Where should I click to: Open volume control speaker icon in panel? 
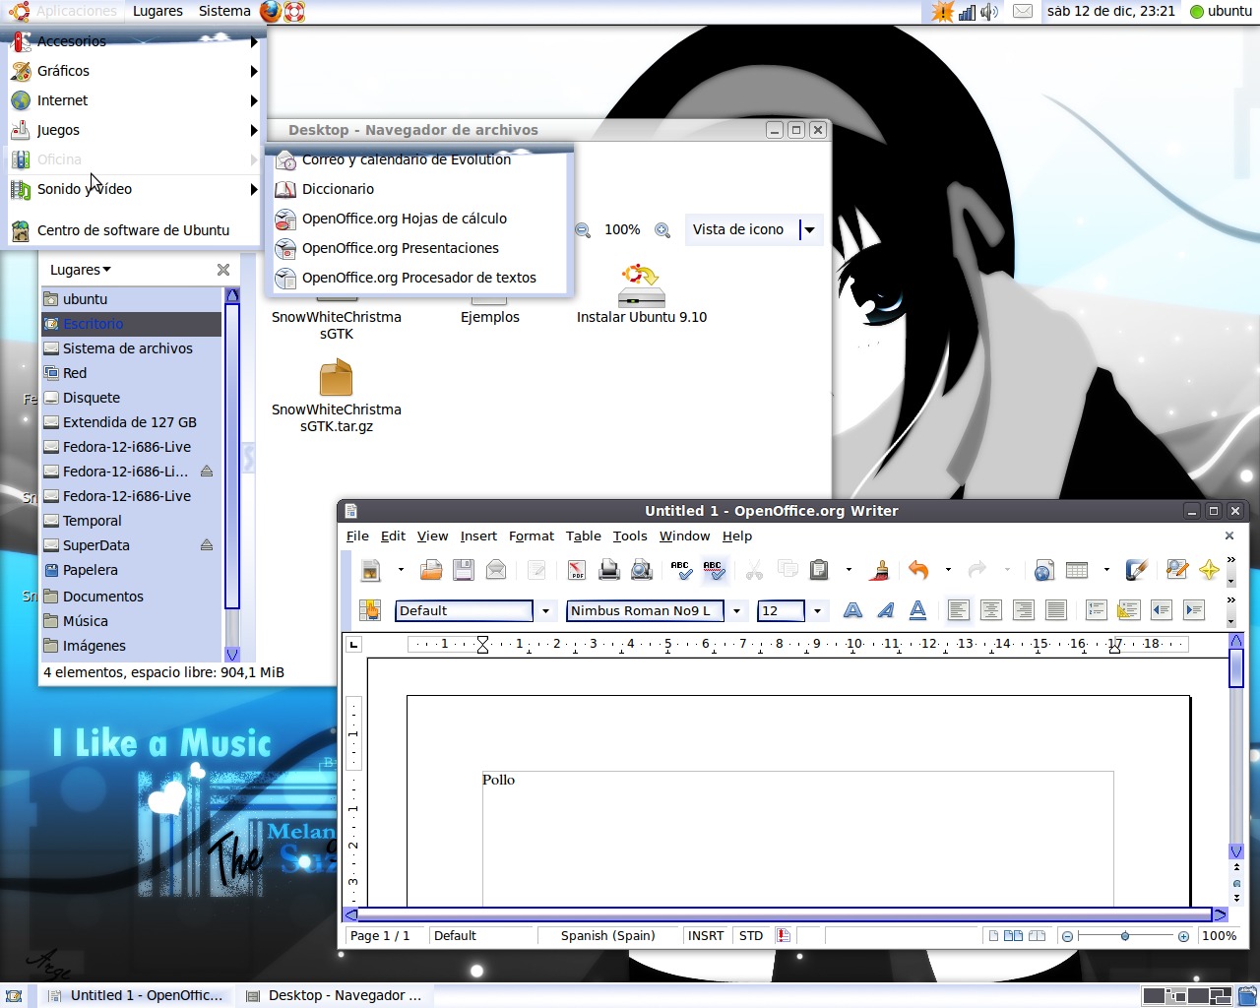point(989,12)
